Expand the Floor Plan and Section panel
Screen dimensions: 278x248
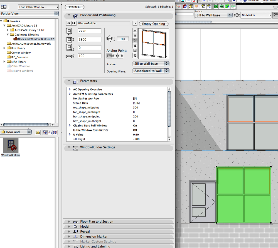[69, 221]
